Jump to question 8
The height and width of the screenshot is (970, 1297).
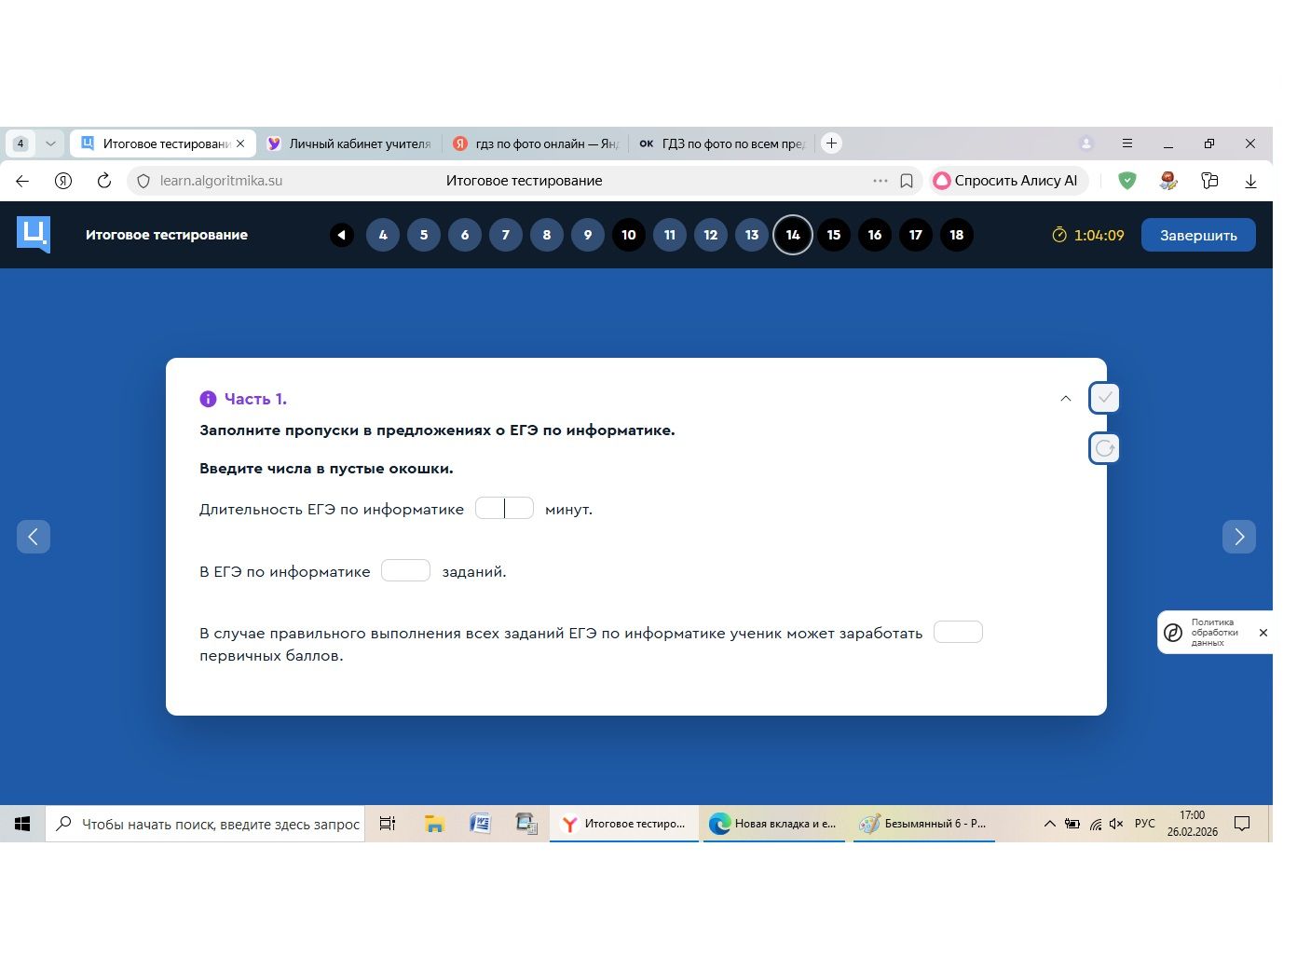pos(547,235)
